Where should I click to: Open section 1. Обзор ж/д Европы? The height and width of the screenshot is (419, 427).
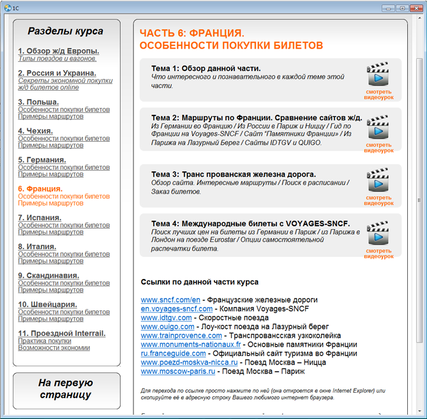click(x=59, y=51)
